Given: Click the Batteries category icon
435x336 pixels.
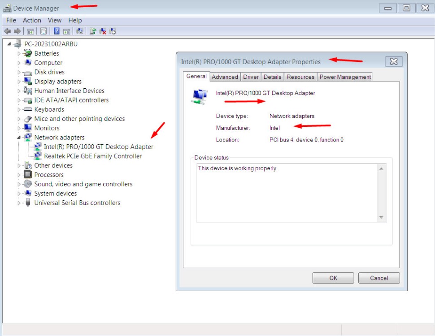Looking at the screenshot, I should 28,53.
